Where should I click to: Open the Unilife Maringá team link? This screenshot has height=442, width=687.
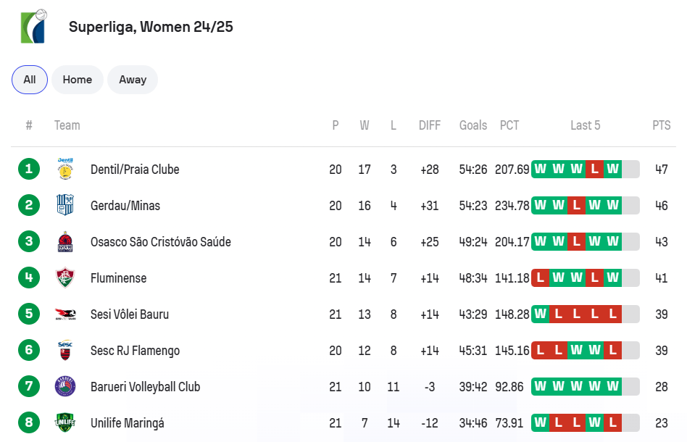point(127,423)
